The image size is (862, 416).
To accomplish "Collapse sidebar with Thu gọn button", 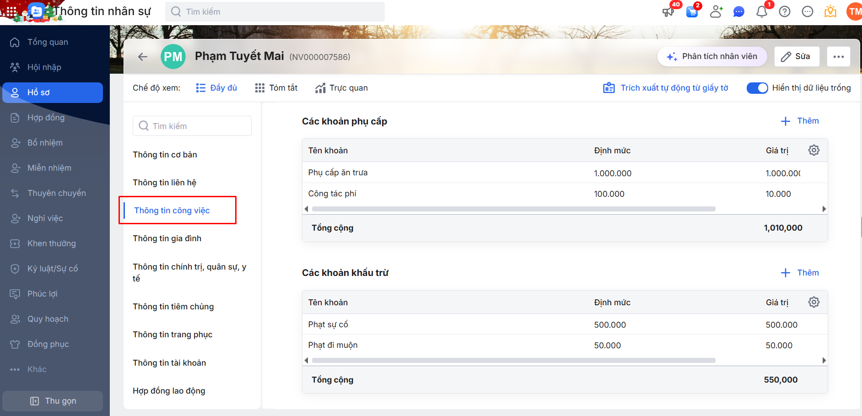I will pyautogui.click(x=53, y=401).
